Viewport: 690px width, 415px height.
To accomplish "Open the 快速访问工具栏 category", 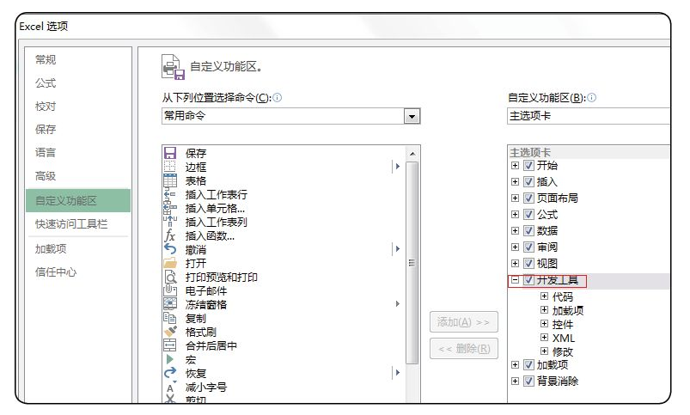I will 71,224.
